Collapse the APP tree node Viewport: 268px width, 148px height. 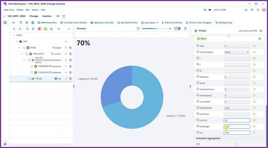[16, 42]
